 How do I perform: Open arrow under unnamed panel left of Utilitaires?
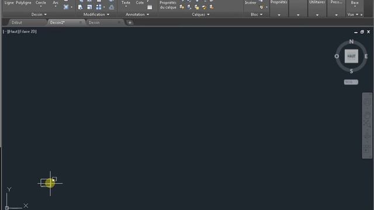[298, 15]
